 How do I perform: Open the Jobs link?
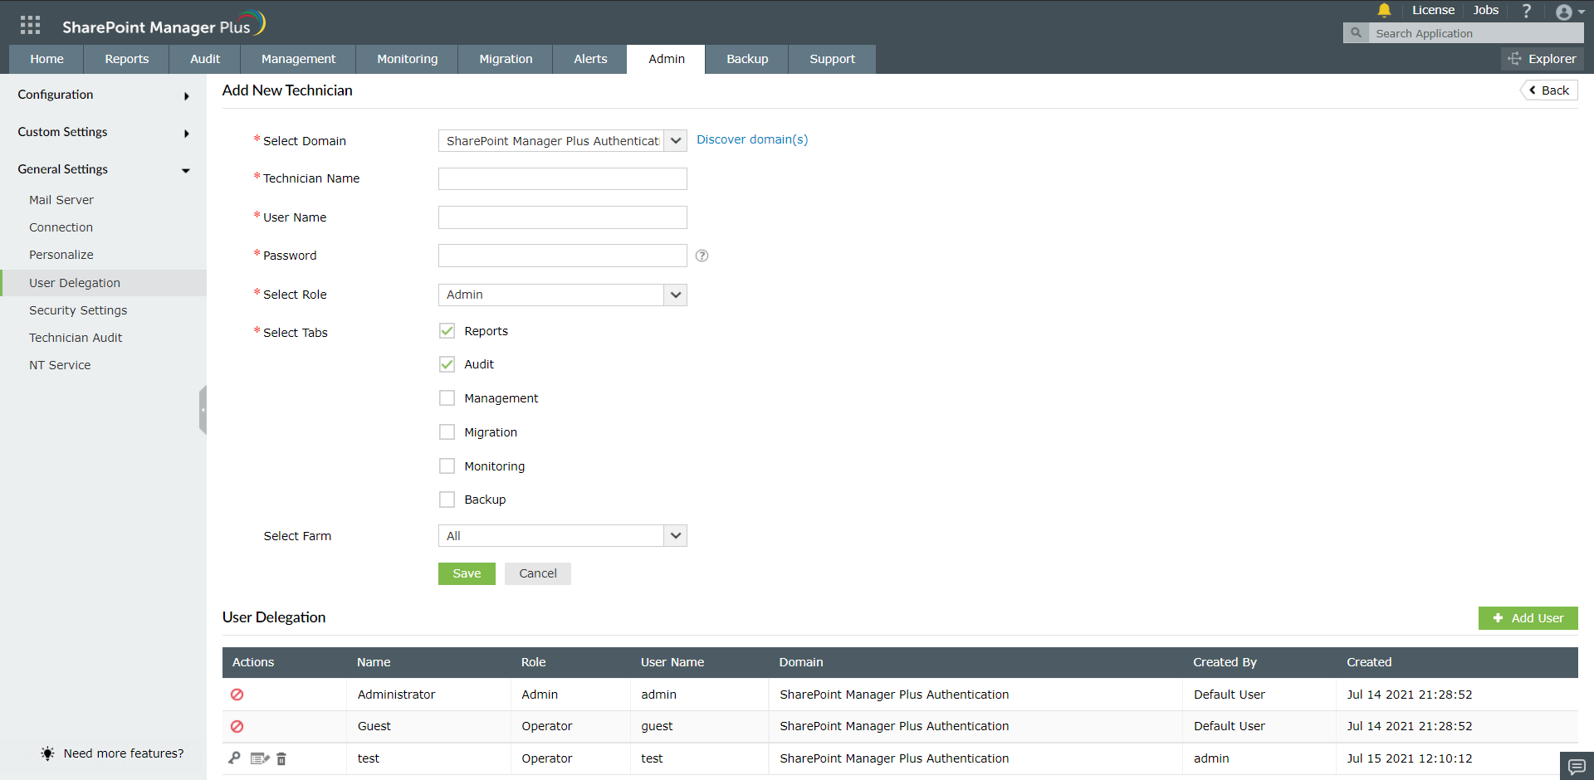pyautogui.click(x=1485, y=10)
